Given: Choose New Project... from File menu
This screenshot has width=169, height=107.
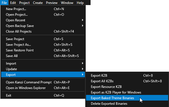Looking at the screenshot, I should (43, 9).
